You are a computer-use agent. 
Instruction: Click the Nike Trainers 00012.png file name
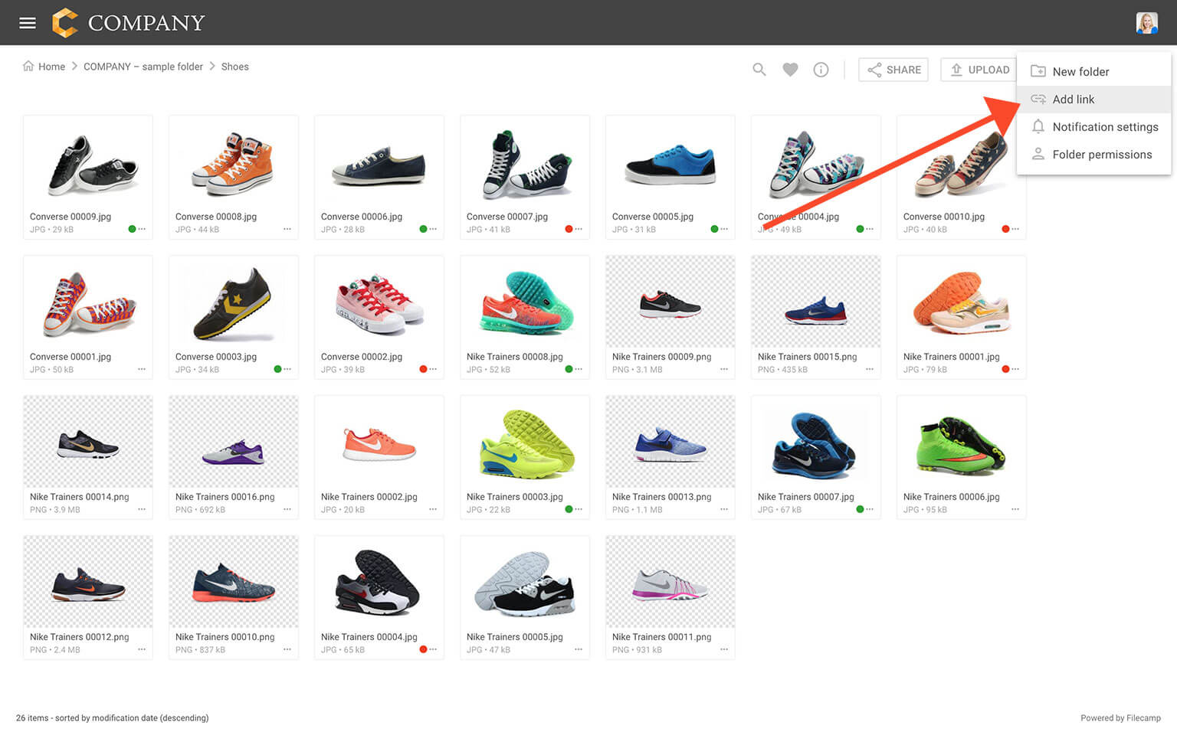click(x=80, y=637)
